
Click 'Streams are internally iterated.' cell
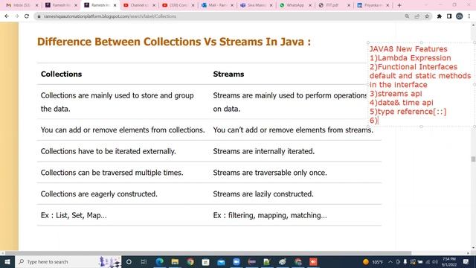coord(264,151)
